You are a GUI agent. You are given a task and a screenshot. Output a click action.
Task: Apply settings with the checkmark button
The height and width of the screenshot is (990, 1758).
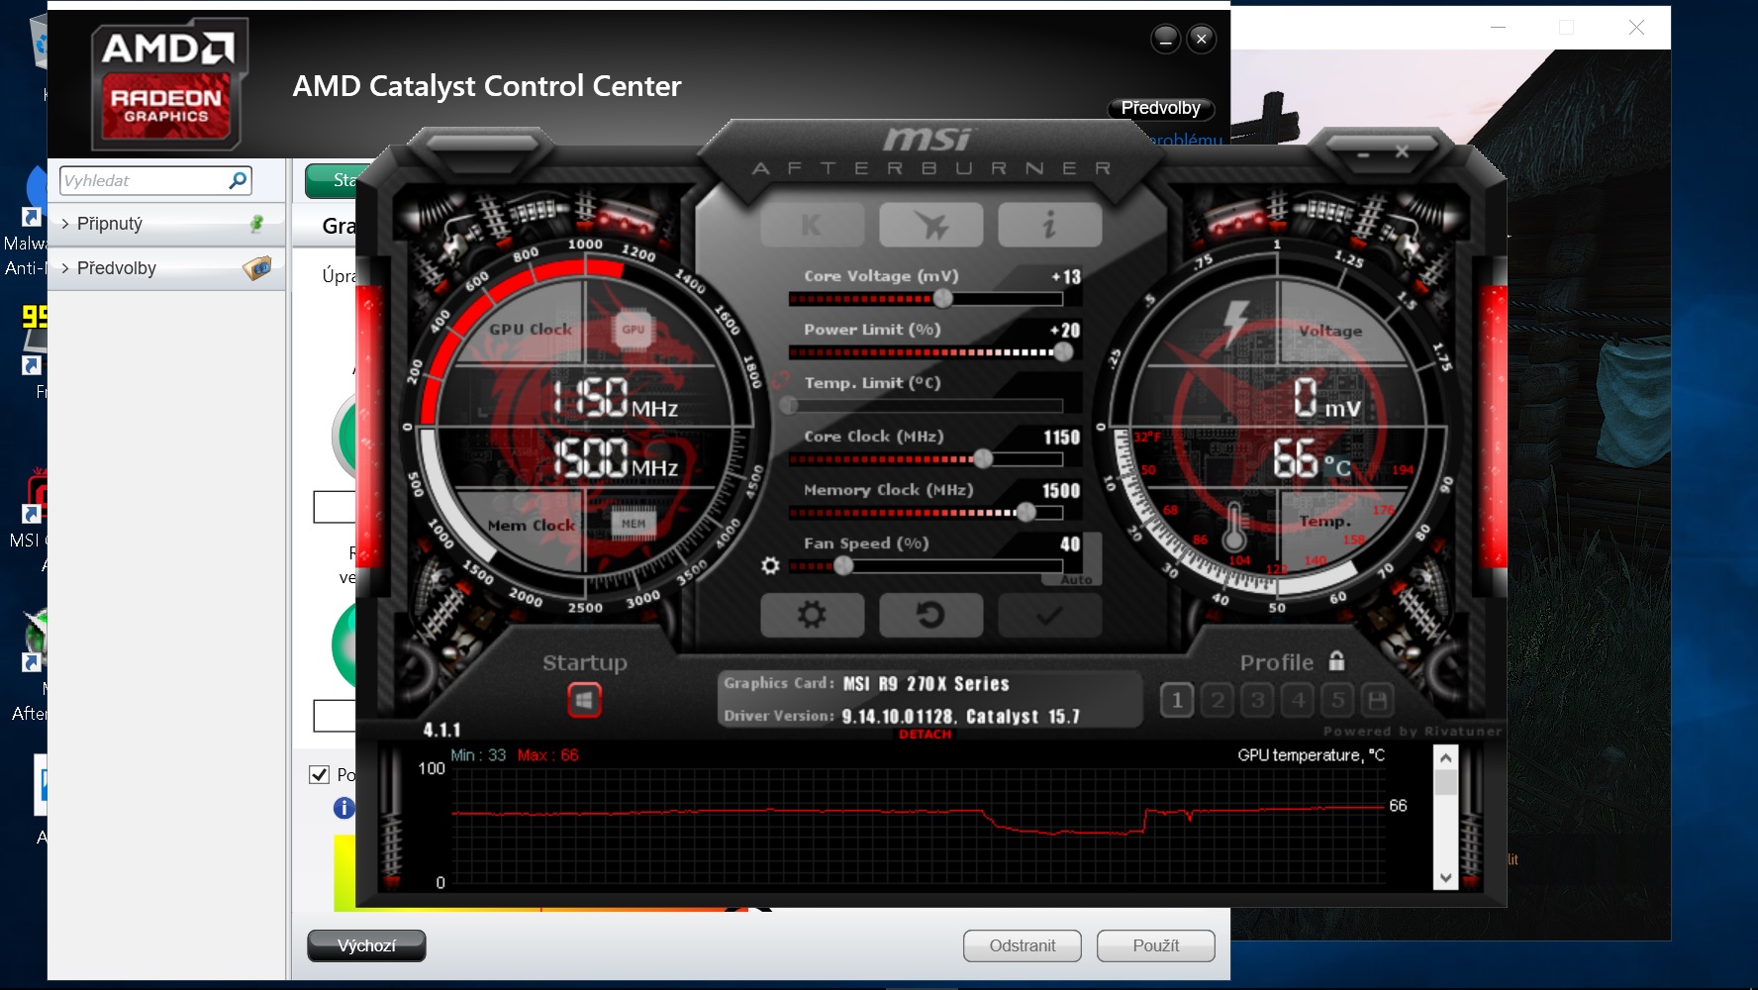tap(1049, 615)
